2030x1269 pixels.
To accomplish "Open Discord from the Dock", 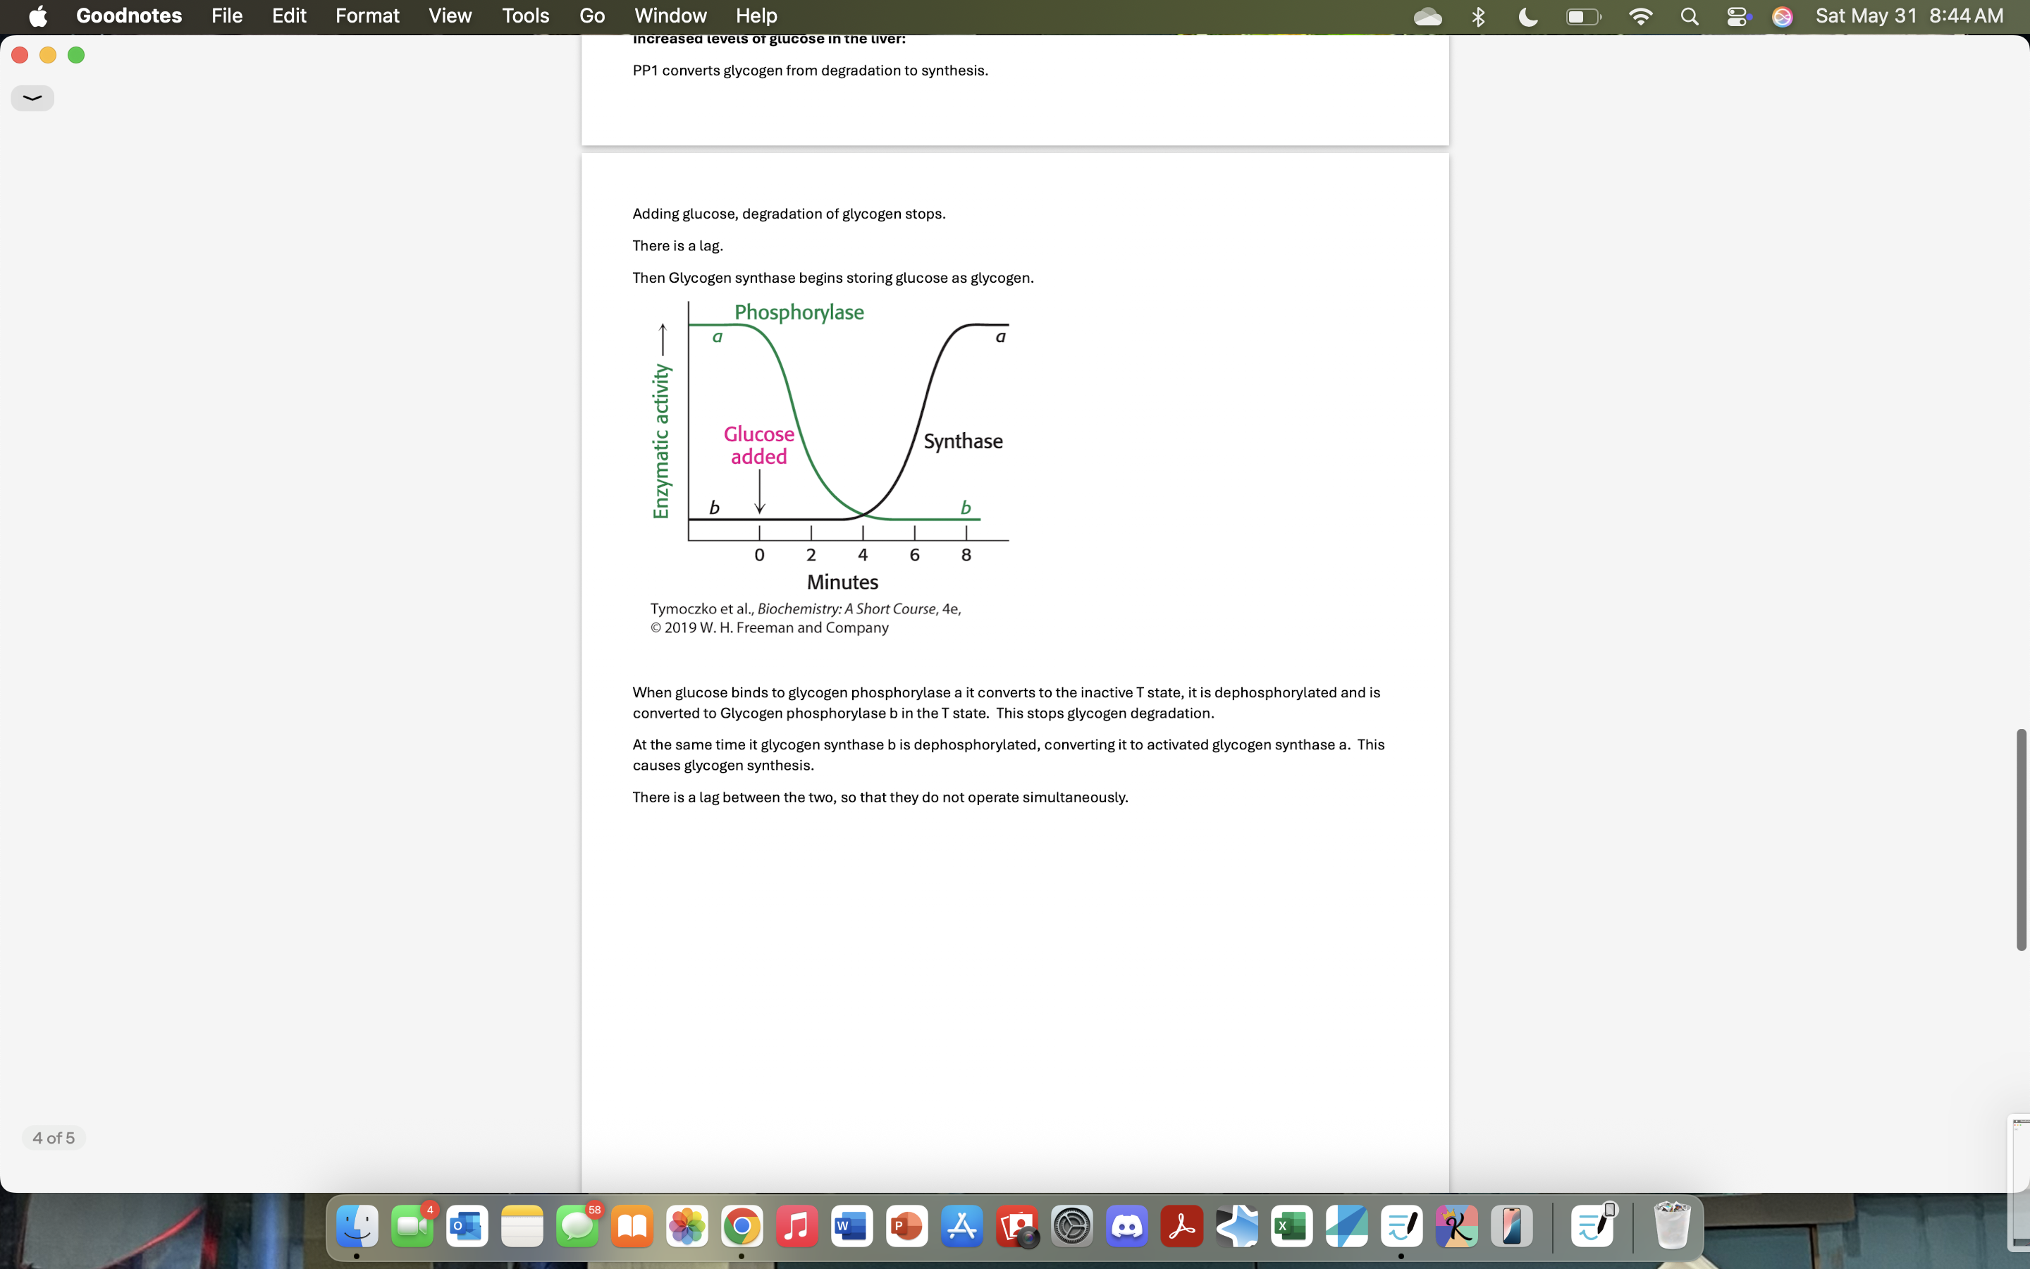I will [1127, 1225].
